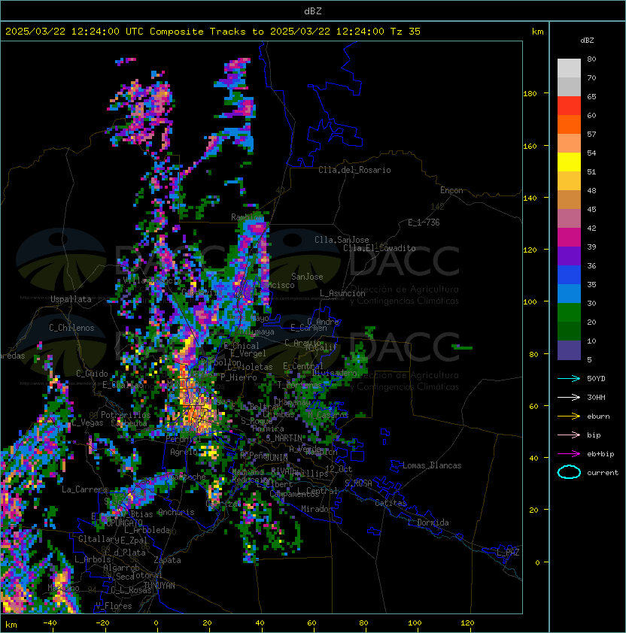Select the dark green 10–20 dBZ swatch
This screenshot has height=633, width=626.
[x=569, y=331]
